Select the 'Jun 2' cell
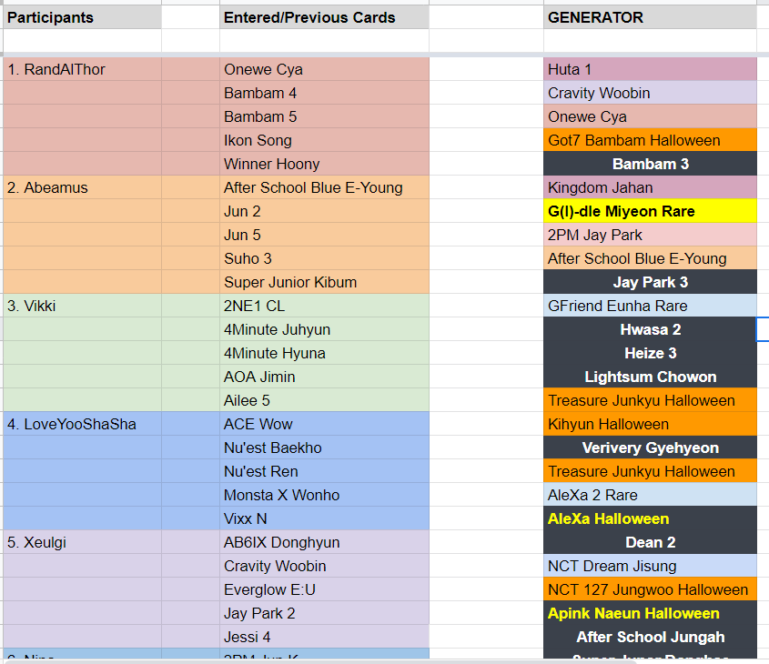The width and height of the screenshot is (769, 664). (324, 211)
